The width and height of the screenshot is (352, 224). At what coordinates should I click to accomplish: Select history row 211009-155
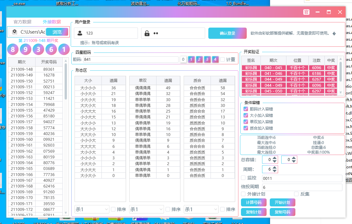pyautogui.click(x=36, y=110)
